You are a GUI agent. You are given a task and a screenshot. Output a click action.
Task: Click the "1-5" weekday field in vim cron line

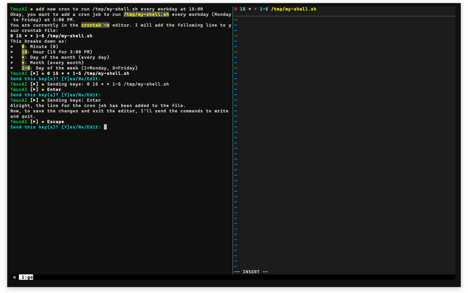click(x=264, y=9)
